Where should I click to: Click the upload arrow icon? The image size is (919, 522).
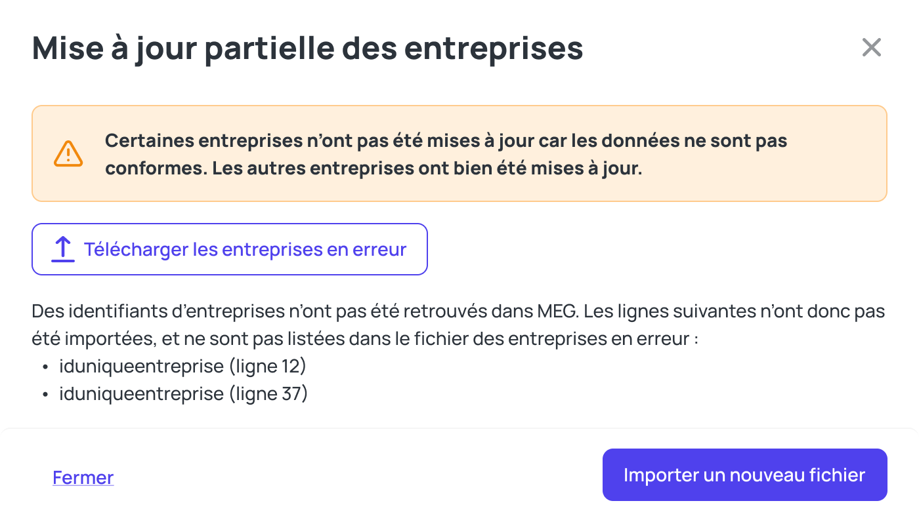(x=63, y=249)
